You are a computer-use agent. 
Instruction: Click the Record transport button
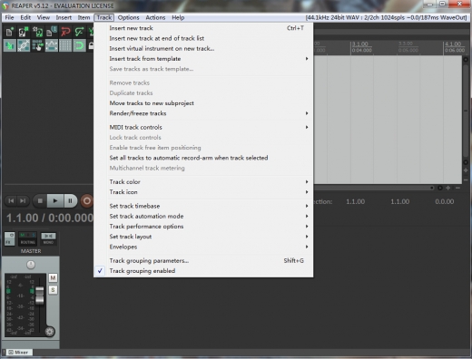87,201
